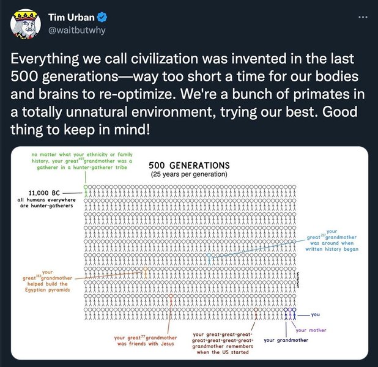The width and height of the screenshot is (378, 367).
Task: Click the "your grandmother" label
Action: (286, 340)
